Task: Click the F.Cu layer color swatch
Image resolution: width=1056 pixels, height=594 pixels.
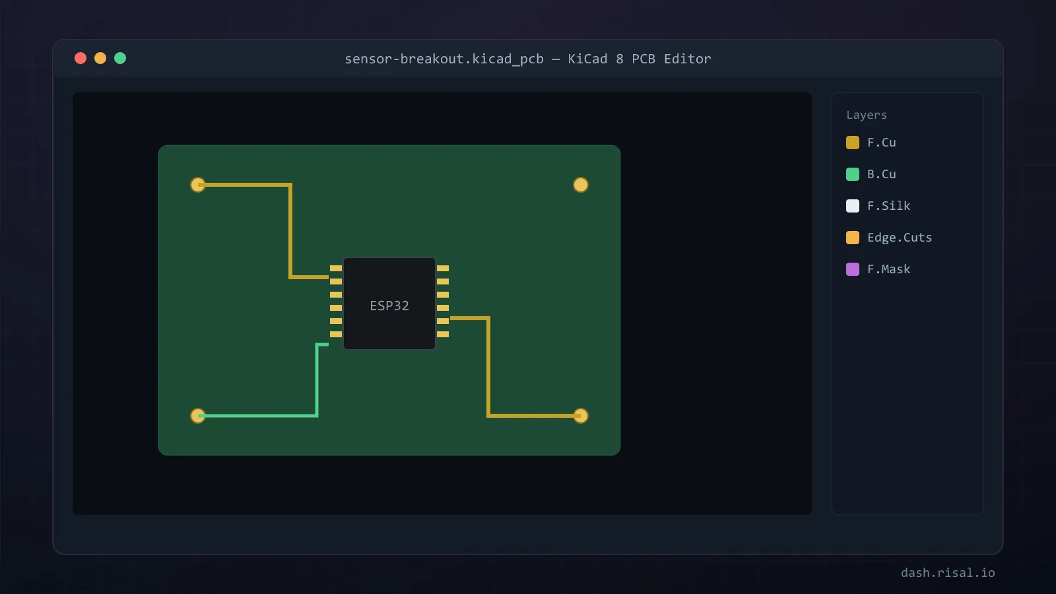Action: click(x=853, y=143)
